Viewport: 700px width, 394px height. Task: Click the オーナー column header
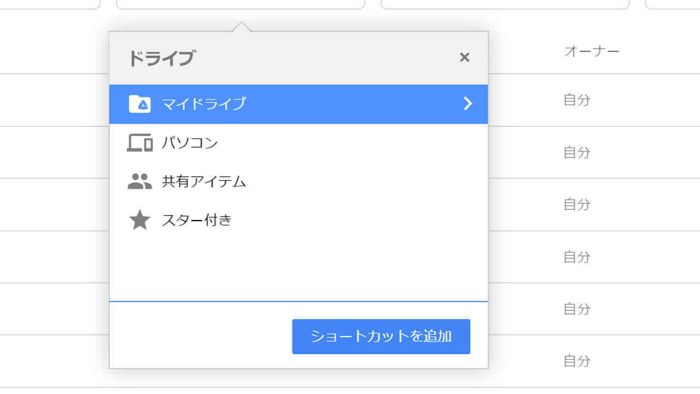pyautogui.click(x=591, y=52)
